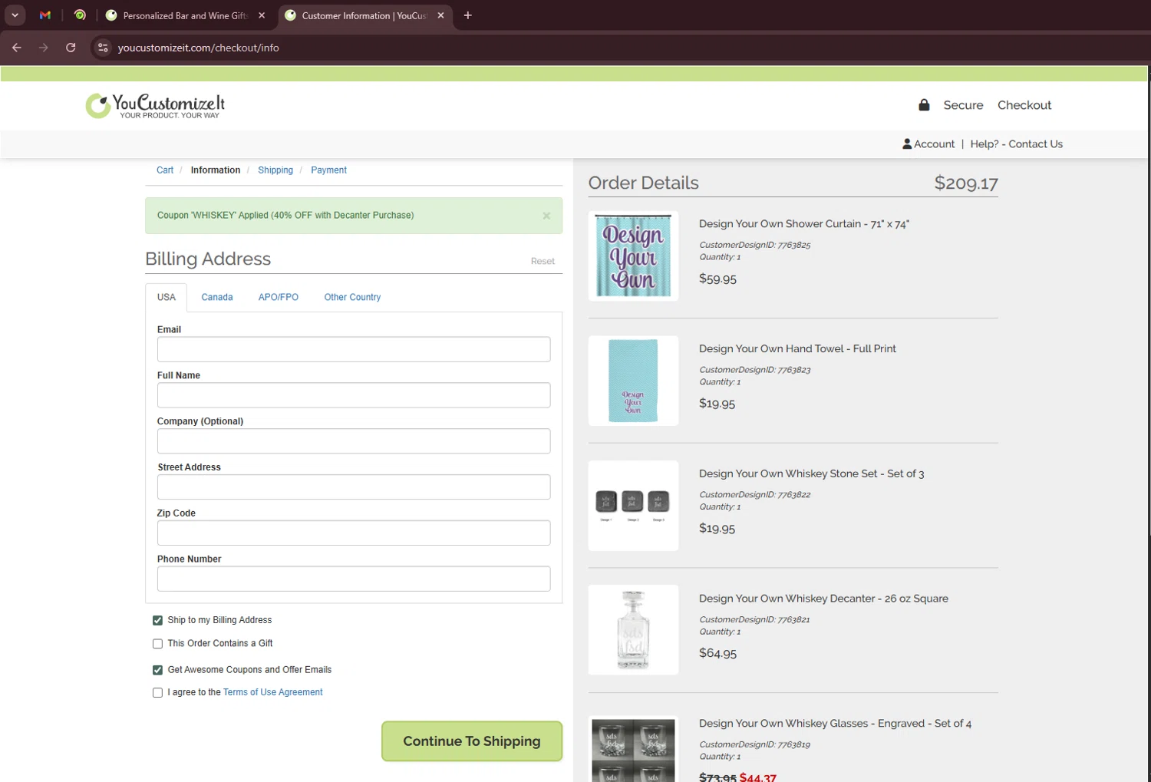Open the Gmail pinned tab
The width and height of the screenshot is (1151, 782).
[45, 15]
